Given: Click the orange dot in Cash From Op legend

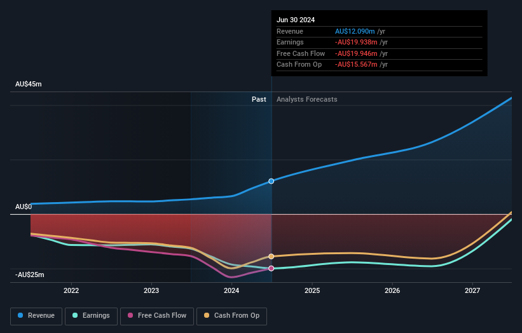Looking at the screenshot, I should pyautogui.click(x=207, y=315).
